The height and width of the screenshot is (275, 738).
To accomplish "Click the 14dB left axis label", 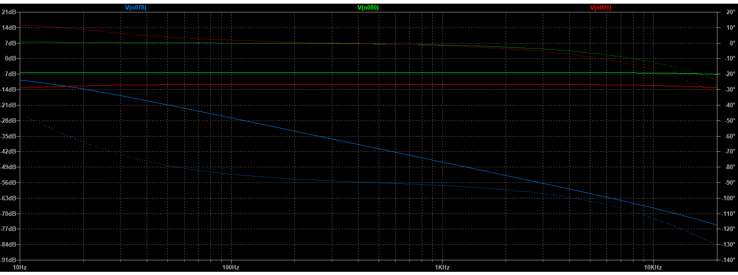I will (x=9, y=28).
